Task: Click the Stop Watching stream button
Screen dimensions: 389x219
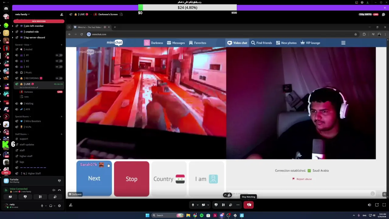Action: pyautogui.click(x=249, y=205)
